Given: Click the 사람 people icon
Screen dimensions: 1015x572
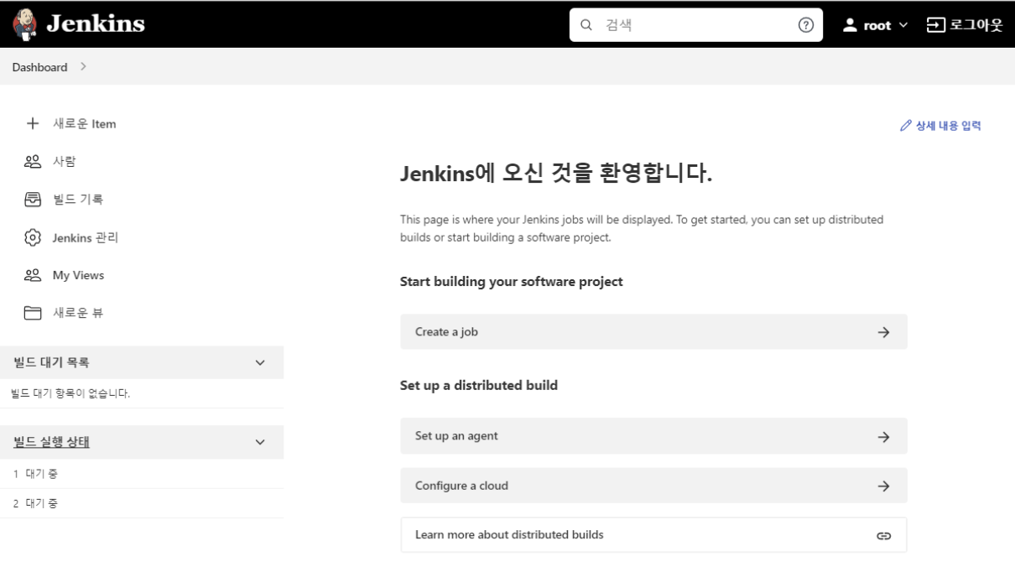Looking at the screenshot, I should [x=33, y=161].
